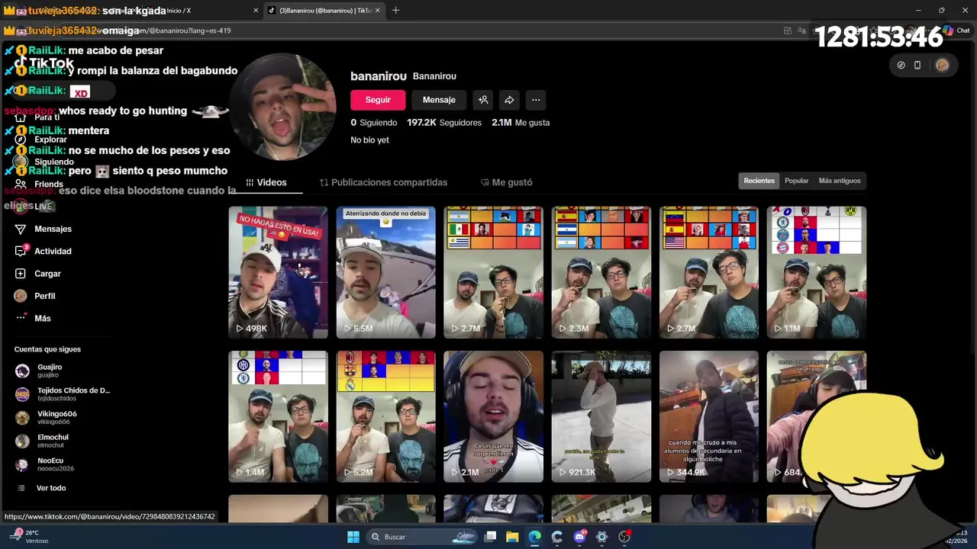977x549 pixels.
Task: Expand Más options in sidebar
Action: pyautogui.click(x=33, y=318)
